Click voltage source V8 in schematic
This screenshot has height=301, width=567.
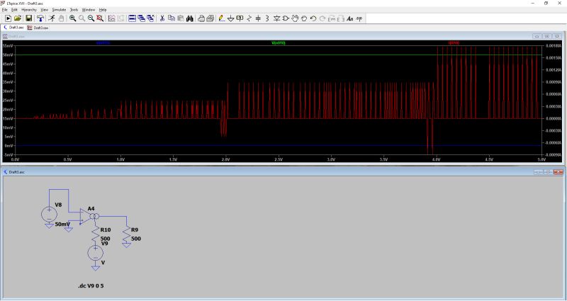pyautogui.click(x=49, y=214)
